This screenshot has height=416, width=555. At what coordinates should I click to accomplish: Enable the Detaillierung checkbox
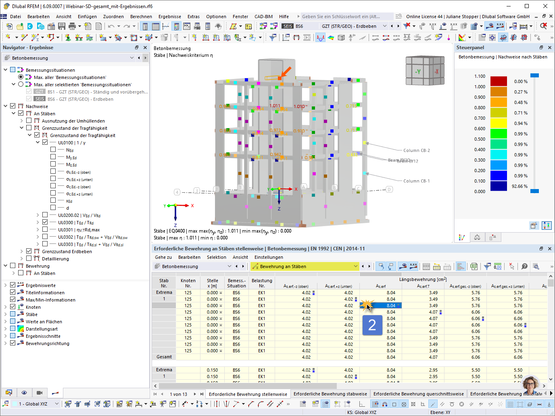point(29,258)
